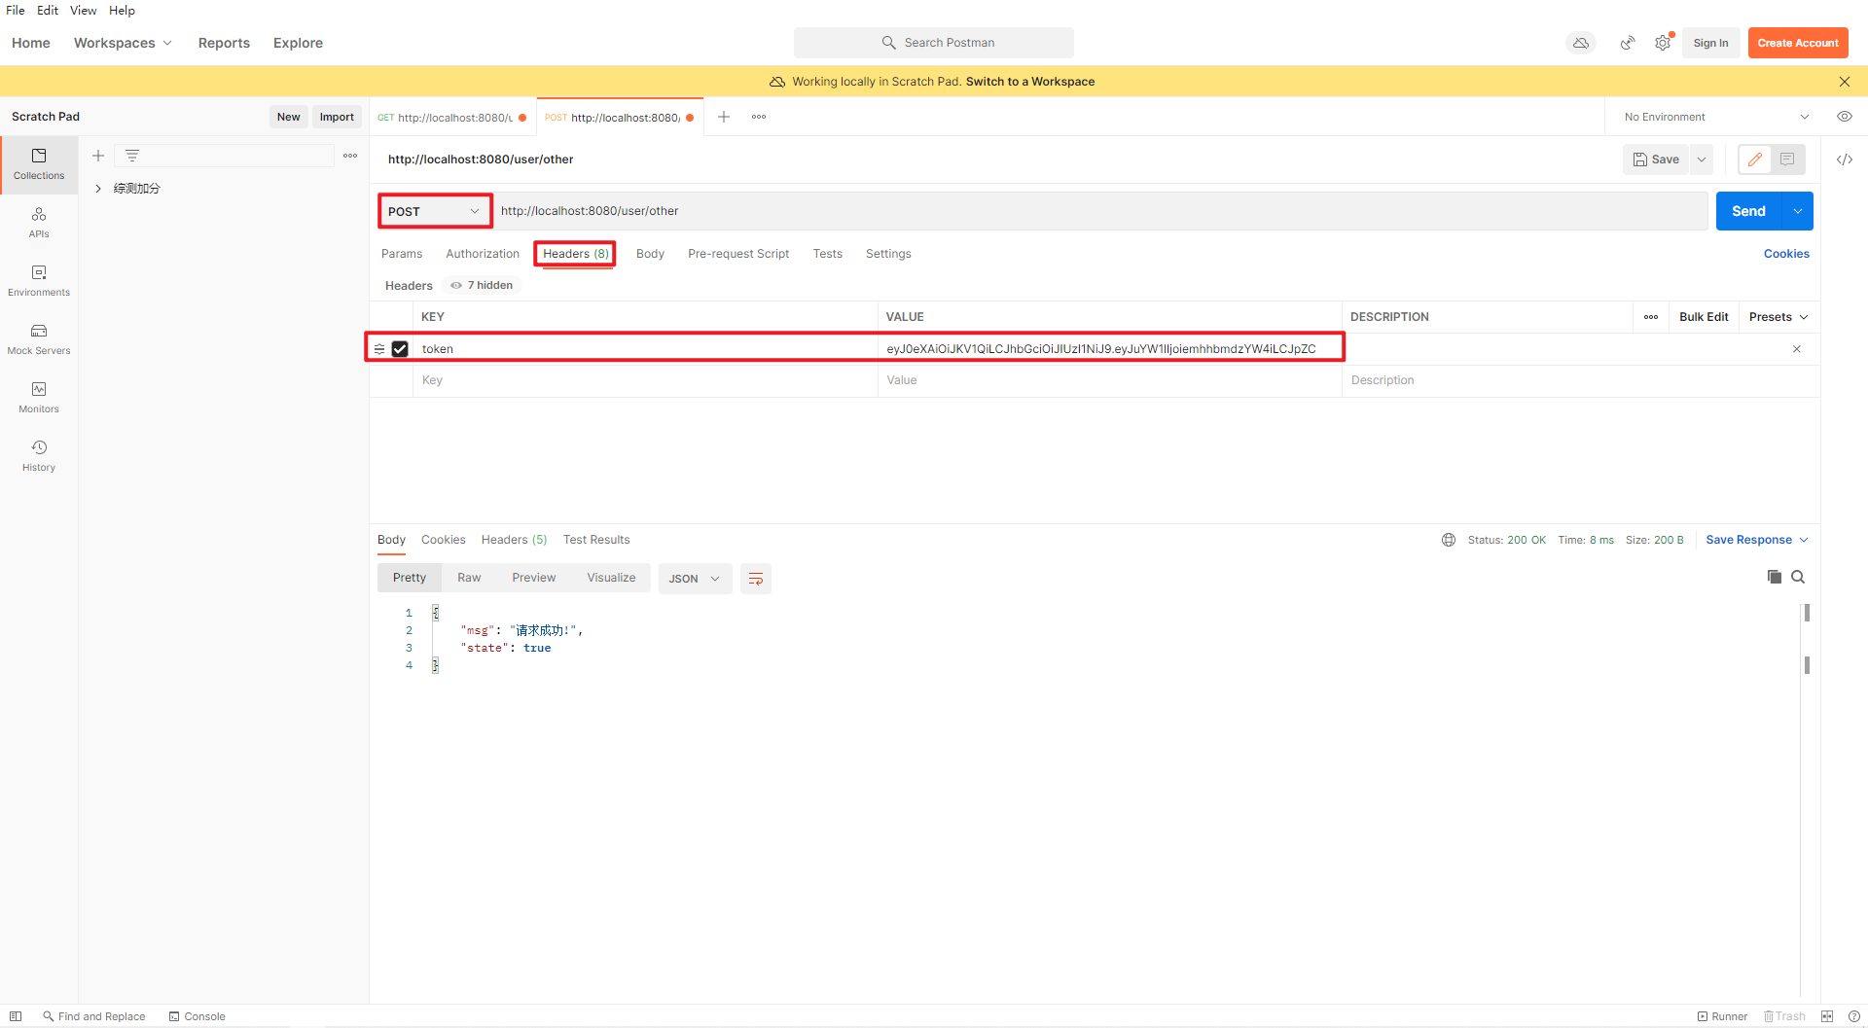This screenshot has height=1028, width=1868.
Task: Delete the token header row
Action: click(x=1797, y=349)
